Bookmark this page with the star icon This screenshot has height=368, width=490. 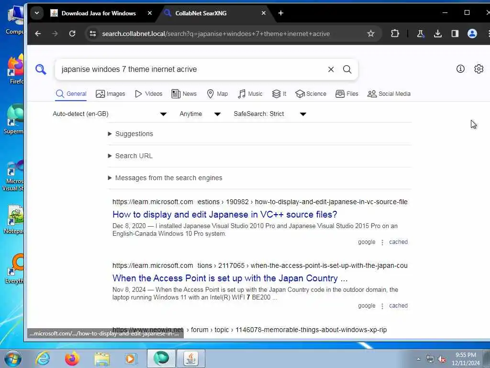371,34
